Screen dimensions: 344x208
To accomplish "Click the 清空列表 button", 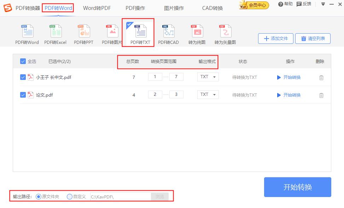I will click(x=313, y=39).
